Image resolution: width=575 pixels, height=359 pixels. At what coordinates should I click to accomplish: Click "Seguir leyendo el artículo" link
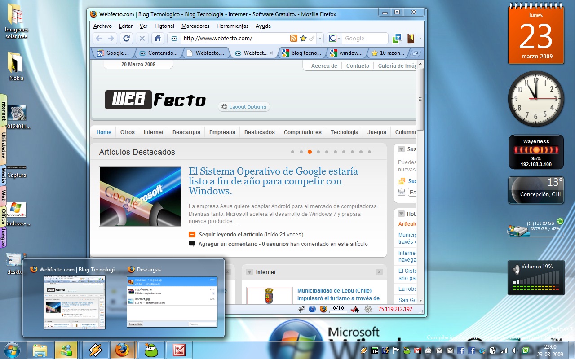(x=230, y=234)
